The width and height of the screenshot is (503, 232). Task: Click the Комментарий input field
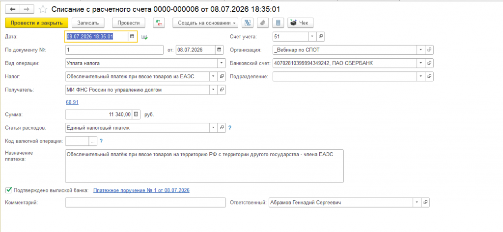point(145,202)
